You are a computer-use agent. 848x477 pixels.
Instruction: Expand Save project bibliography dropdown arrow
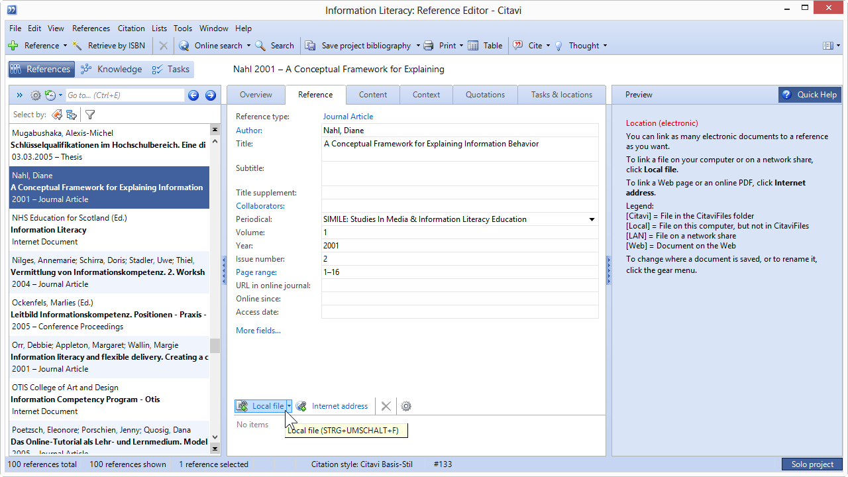coord(418,46)
